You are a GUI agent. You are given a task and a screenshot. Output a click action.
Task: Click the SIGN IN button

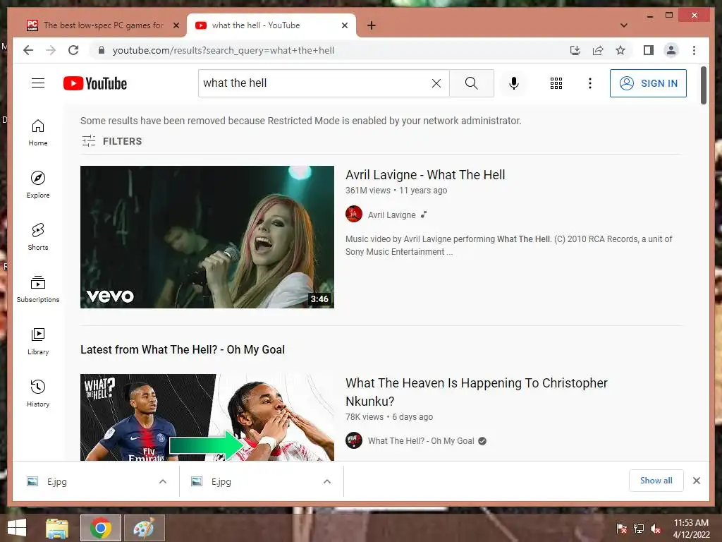[648, 83]
